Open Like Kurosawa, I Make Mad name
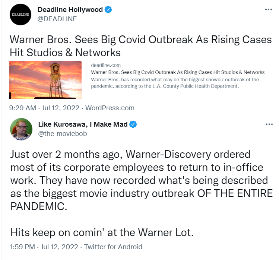Viewport: 279px width, 260px height. coord(83,124)
